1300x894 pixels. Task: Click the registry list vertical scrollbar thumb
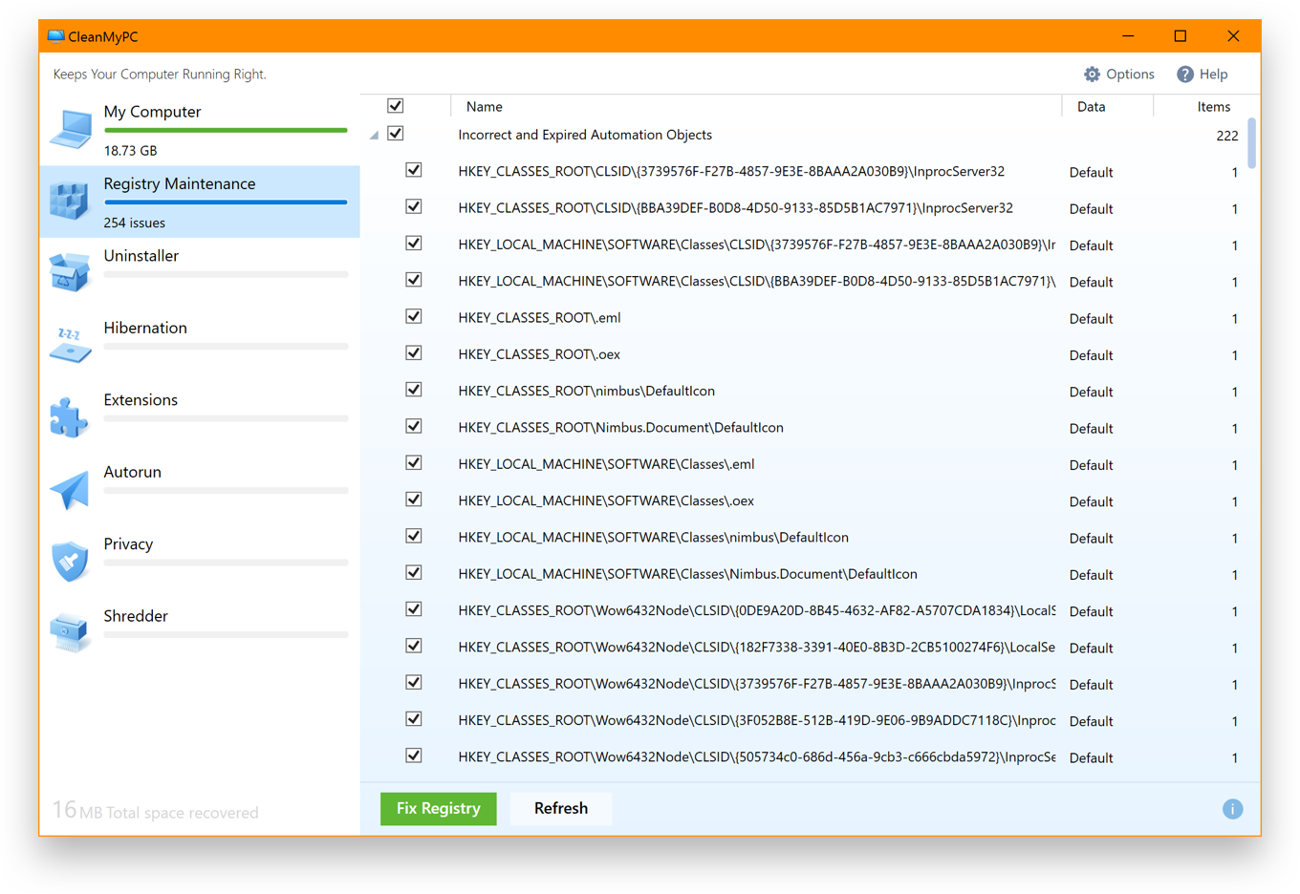[x=1252, y=143]
